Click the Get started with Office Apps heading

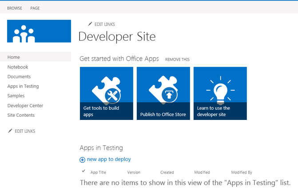click(119, 59)
